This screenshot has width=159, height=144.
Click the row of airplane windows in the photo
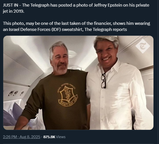pos(16,93)
